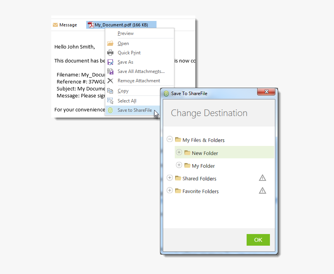Choose Open from the context menu
This screenshot has height=274, width=334.
pos(139,43)
